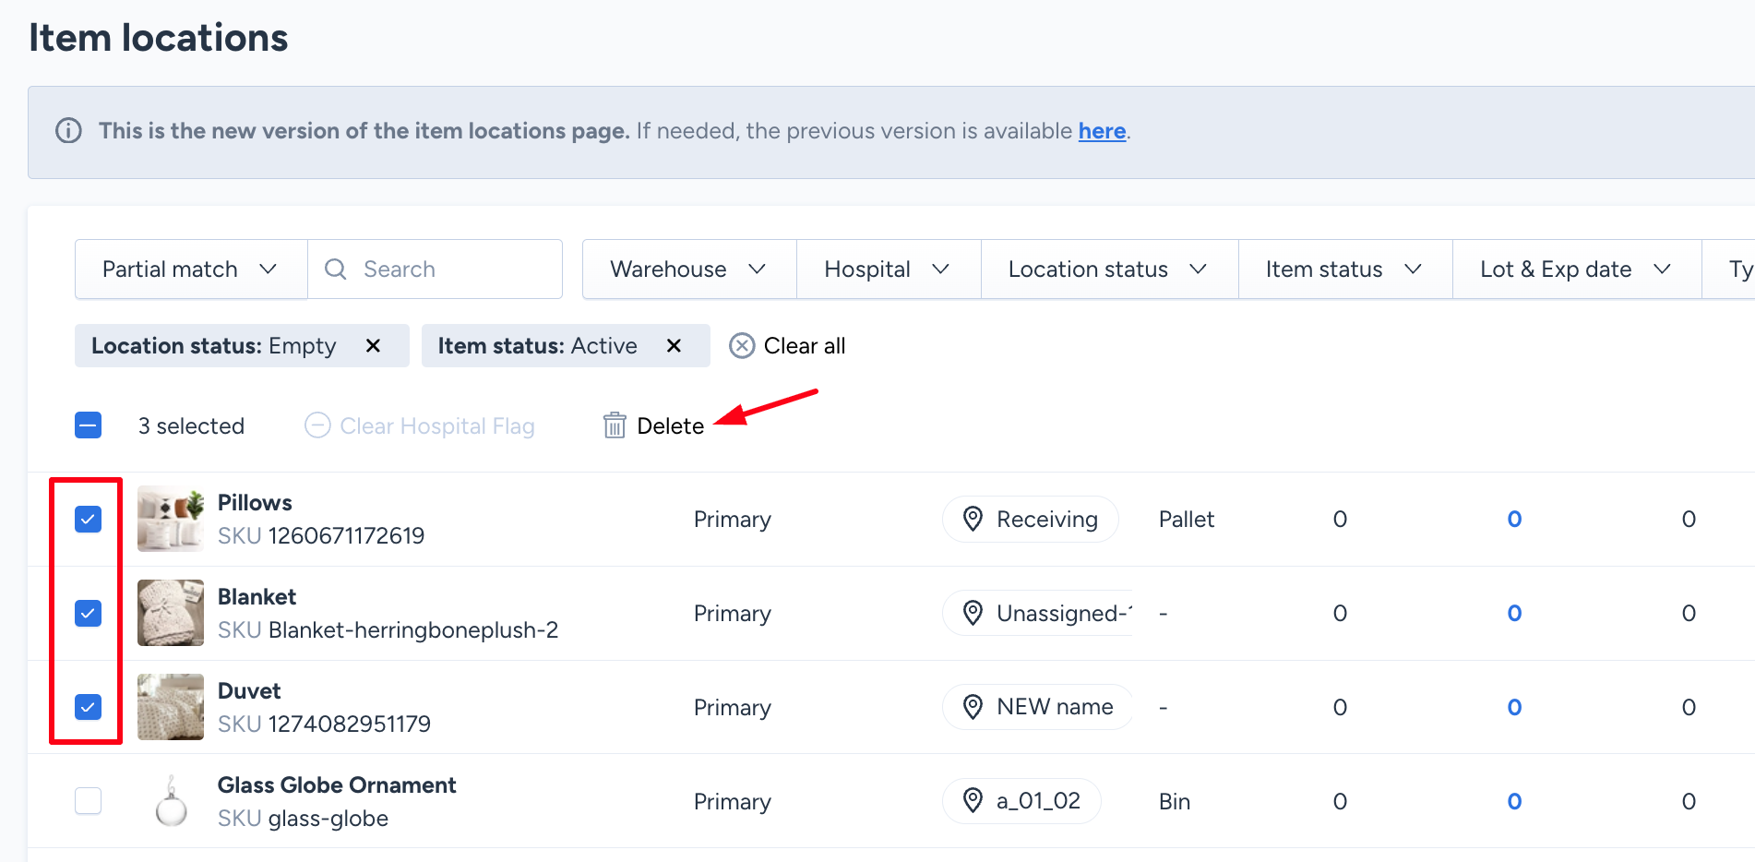Viewport: 1755px width, 862px height.
Task: Open the Partial match dropdown
Action: coord(191,269)
